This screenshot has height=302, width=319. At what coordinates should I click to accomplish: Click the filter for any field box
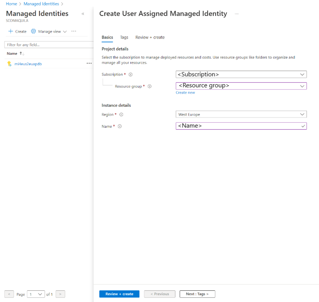pos(47,44)
